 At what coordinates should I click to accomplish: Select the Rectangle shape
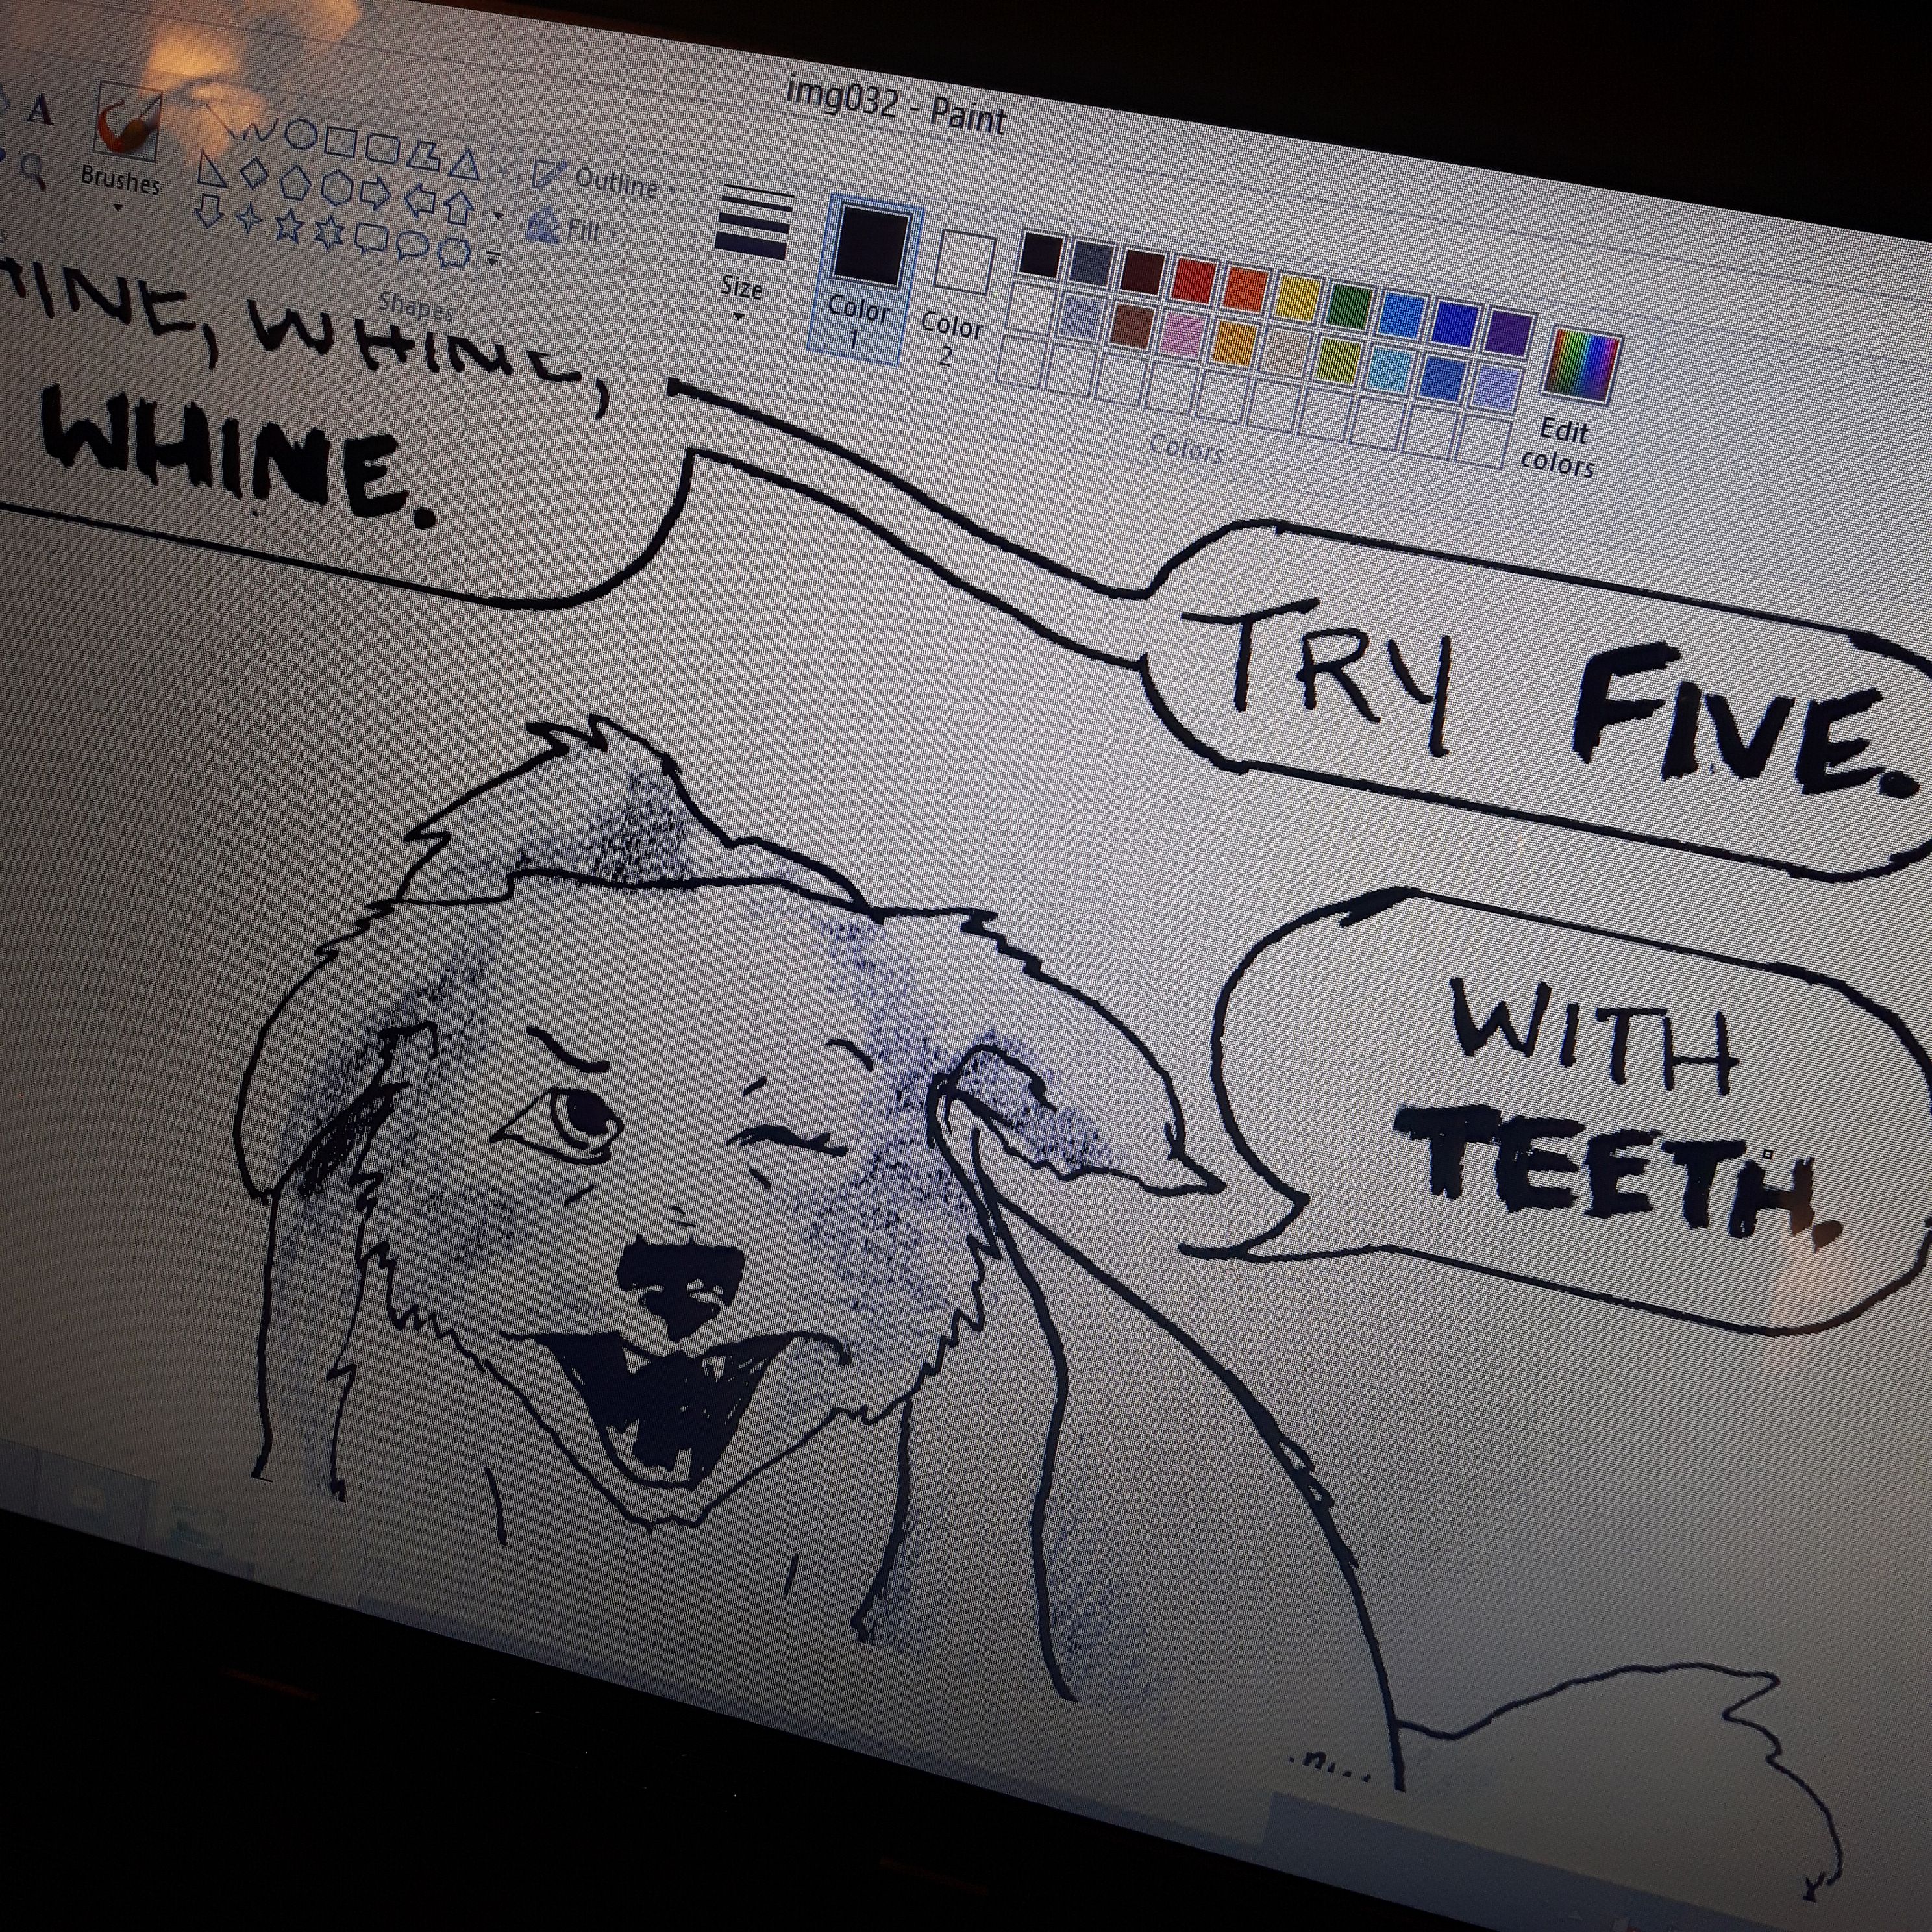tap(341, 142)
